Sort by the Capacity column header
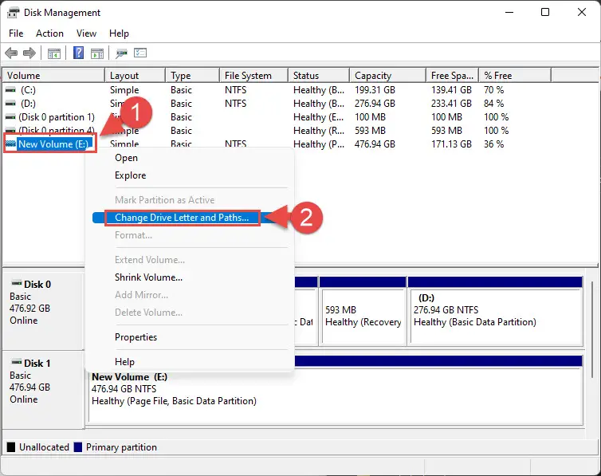The width and height of the screenshot is (601, 476). tap(388, 76)
